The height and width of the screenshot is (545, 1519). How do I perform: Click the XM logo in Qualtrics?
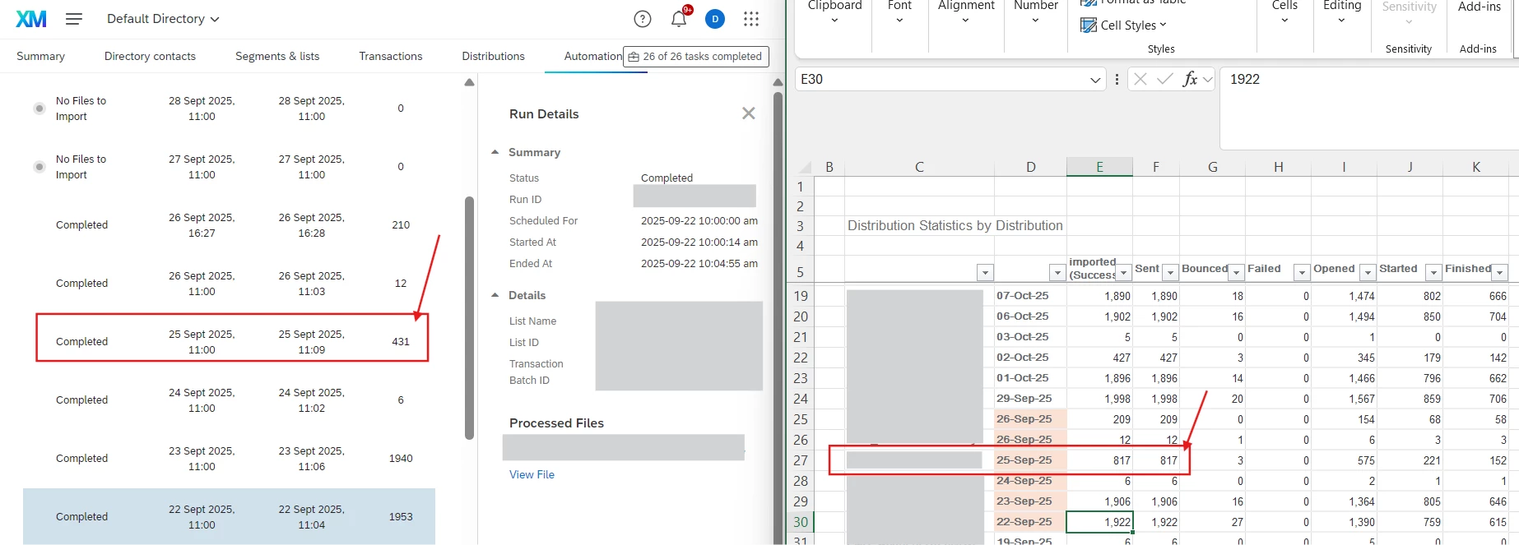(x=31, y=19)
